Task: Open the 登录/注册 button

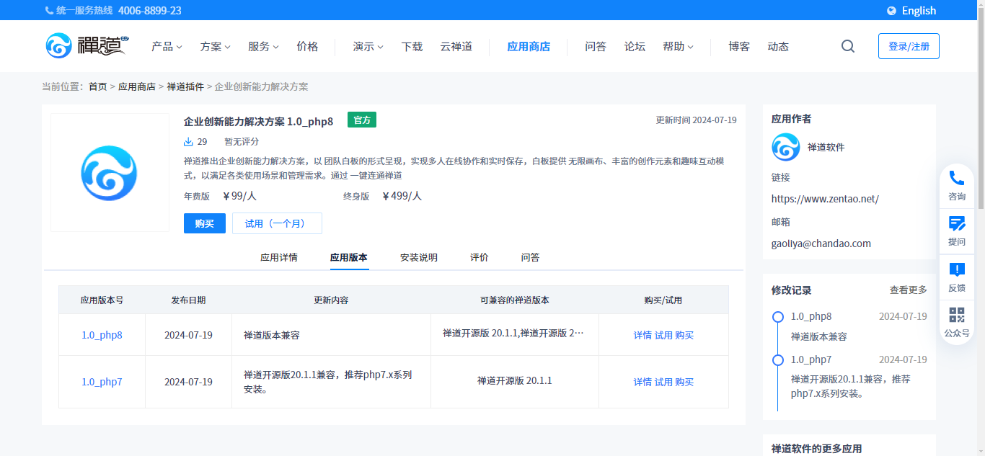Action: pyautogui.click(x=909, y=46)
